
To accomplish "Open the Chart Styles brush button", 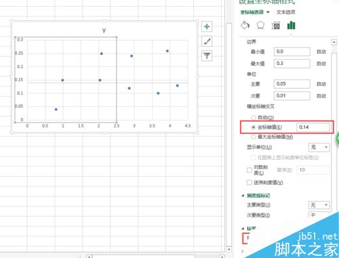I will pyautogui.click(x=207, y=41).
